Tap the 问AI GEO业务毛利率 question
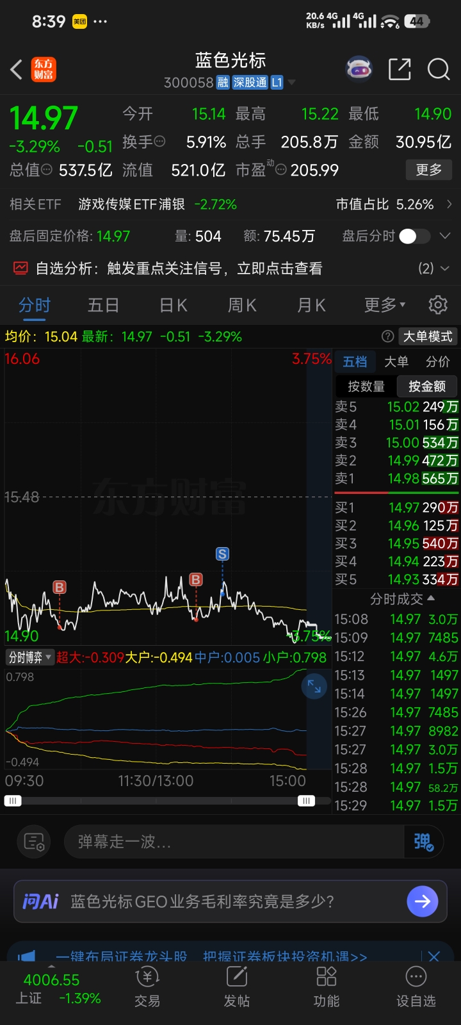The image size is (461, 1025). pos(202,901)
